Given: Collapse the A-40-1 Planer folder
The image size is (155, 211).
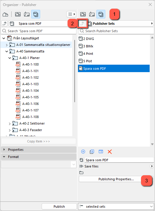Looking at the screenshot, I should pyautogui.click(x=10, y=58).
